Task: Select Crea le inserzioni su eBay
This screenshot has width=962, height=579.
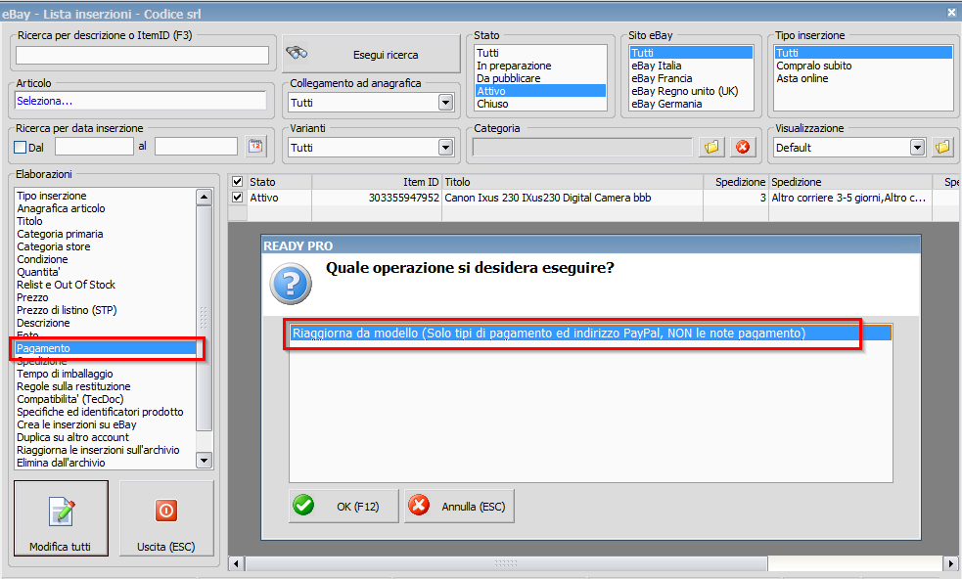Action: (x=105, y=424)
